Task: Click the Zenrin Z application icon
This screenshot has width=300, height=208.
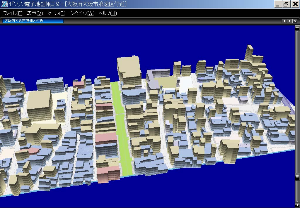Action: tap(4, 4)
